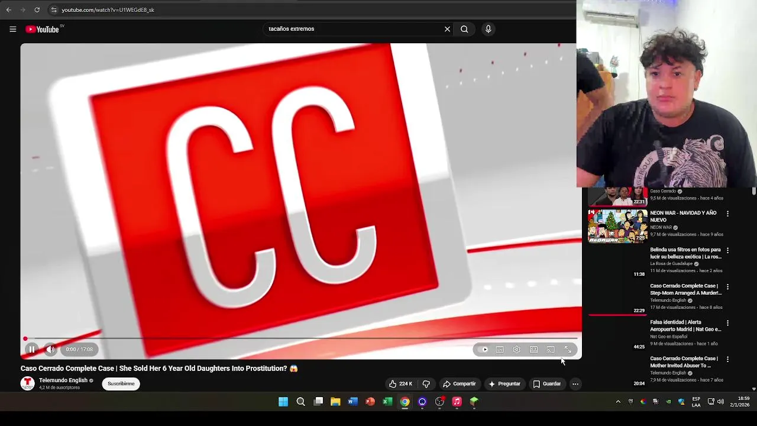Cast the video to a TV
This screenshot has height=426, width=757.
pos(551,350)
